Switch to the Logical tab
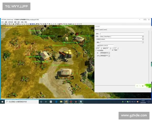Screen dimensions: 152x122 coord(101,29)
